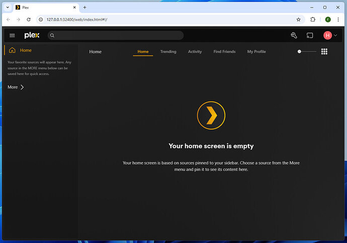Open the Cast to device icon
Viewport: 347px width, 243px height.
point(310,35)
